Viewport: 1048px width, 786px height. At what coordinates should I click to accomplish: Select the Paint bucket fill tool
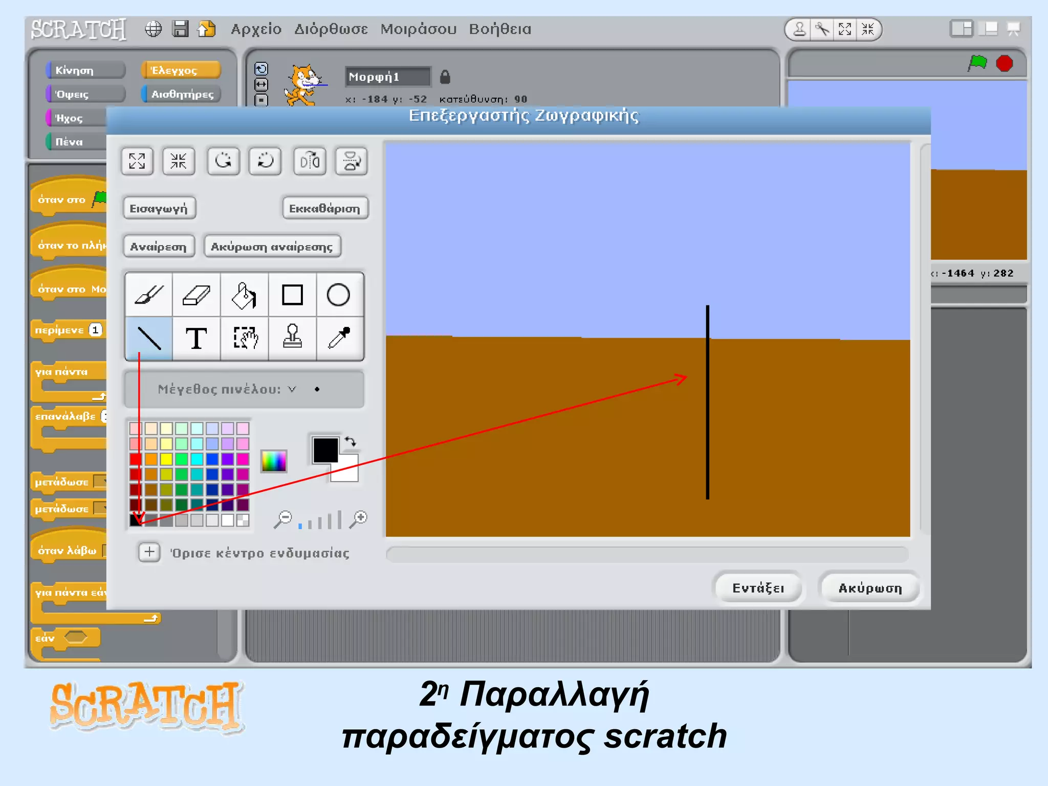click(245, 295)
